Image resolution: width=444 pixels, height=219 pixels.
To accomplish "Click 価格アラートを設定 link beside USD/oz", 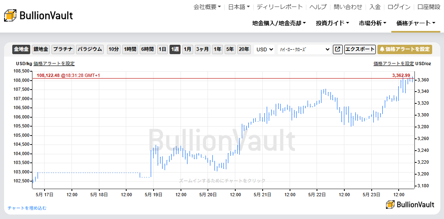I will coord(394,64).
